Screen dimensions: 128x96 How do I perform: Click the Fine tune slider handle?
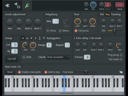[x=86, y=72]
